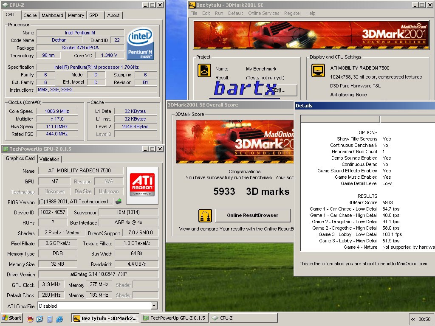Switch to the Cache tab in CPU-Z
The image size is (435, 326).
30,15
